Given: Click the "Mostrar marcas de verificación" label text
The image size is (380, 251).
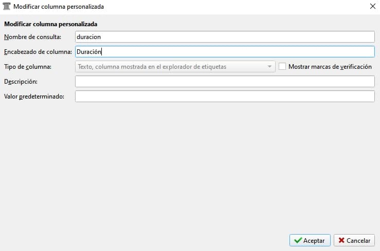Looking at the screenshot, I should pyautogui.click(x=330, y=67).
